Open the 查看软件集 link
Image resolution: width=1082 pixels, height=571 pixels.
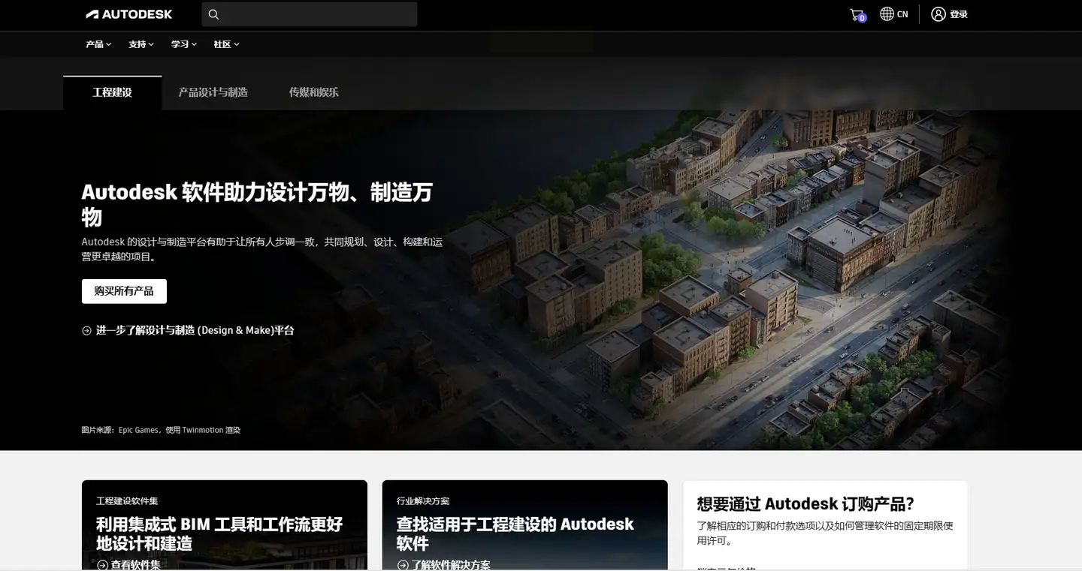click(x=136, y=565)
